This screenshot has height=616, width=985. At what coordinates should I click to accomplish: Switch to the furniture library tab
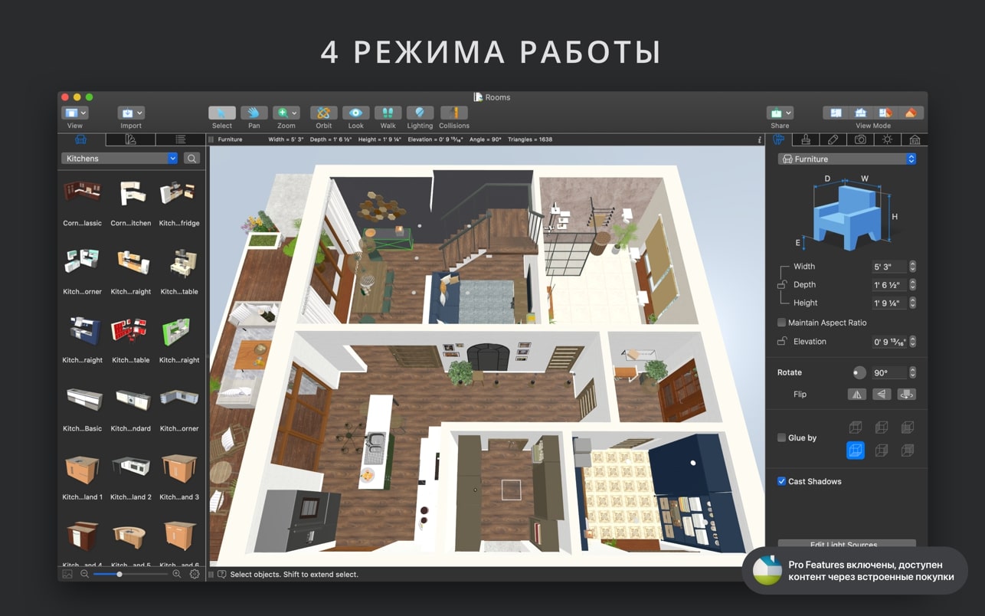click(x=80, y=139)
